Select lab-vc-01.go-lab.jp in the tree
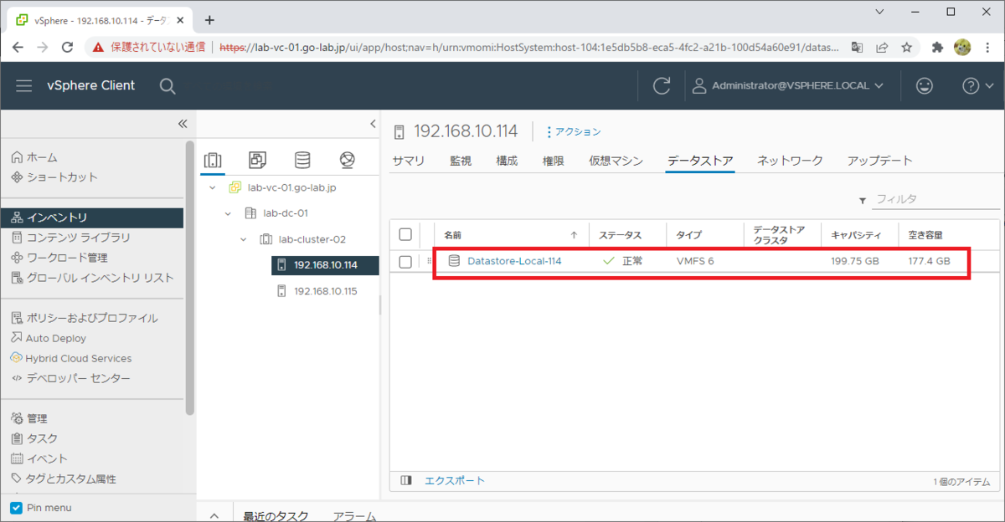 pos(291,188)
